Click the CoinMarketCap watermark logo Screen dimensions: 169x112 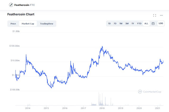coord(150,92)
